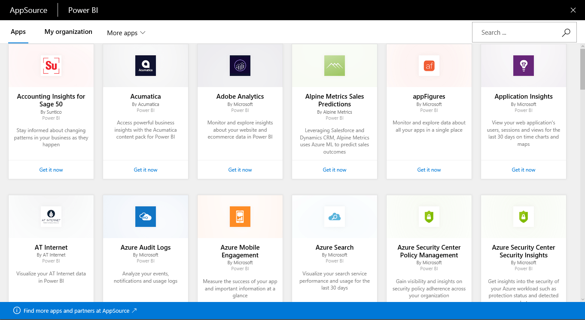Click the Power BI header label
Viewport: 585px width, 320px height.
point(83,10)
